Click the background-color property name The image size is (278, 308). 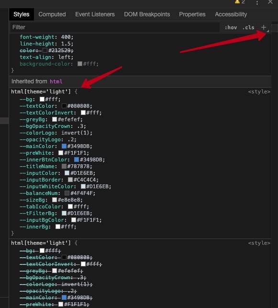click(x=44, y=64)
